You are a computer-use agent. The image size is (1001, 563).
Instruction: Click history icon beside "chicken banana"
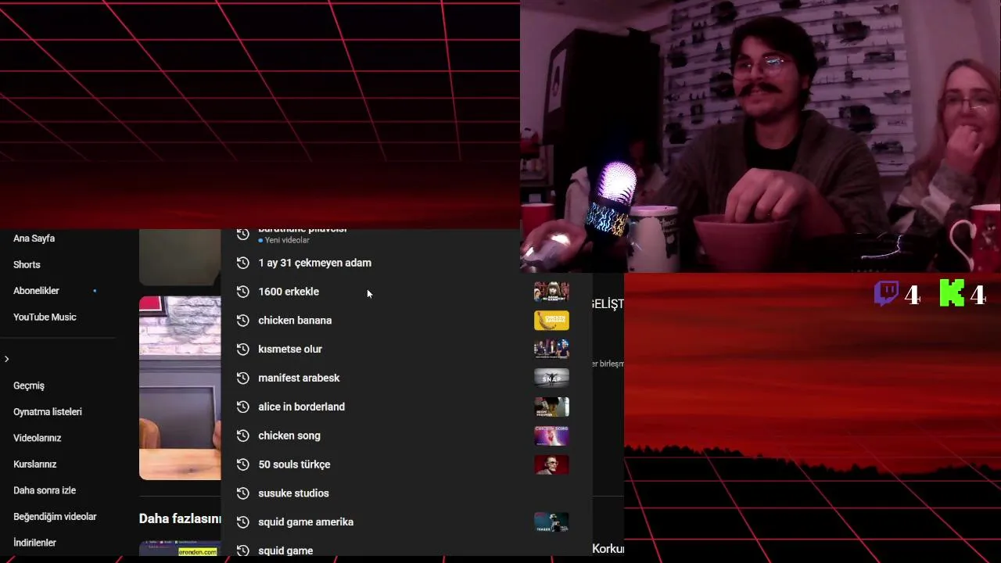pyautogui.click(x=242, y=321)
